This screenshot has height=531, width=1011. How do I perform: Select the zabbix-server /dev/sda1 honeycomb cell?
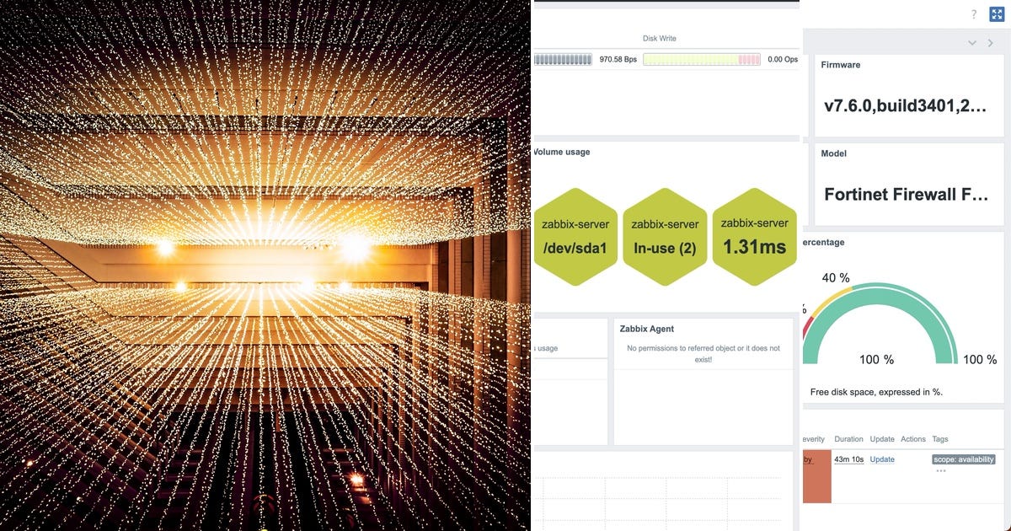(575, 237)
